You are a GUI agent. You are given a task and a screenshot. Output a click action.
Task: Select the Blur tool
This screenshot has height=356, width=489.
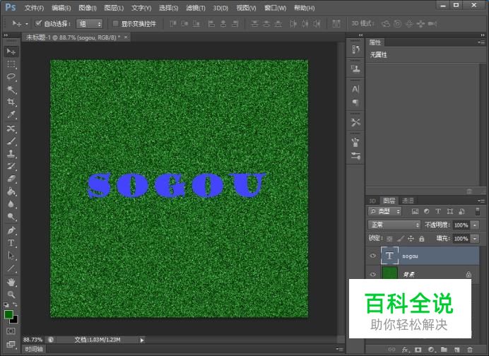[x=11, y=204]
